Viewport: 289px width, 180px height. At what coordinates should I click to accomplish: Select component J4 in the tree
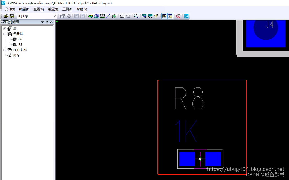coord(20,39)
